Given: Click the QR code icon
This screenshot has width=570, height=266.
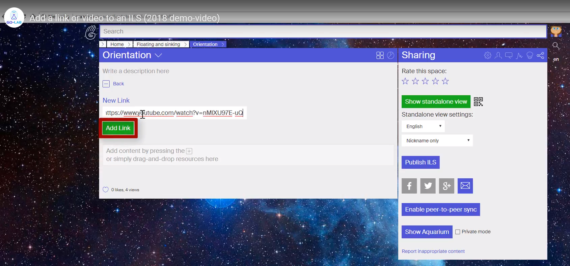Looking at the screenshot, I should (478, 101).
